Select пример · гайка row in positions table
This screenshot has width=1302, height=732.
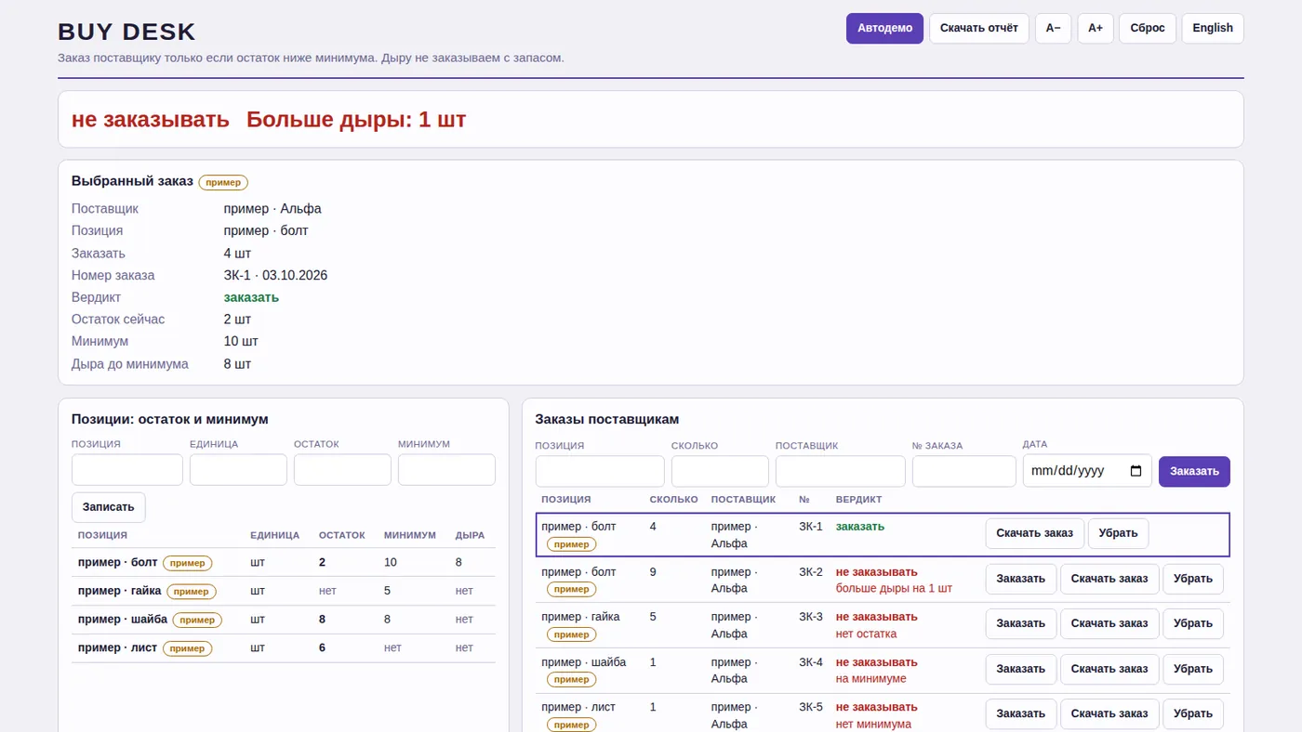(284, 591)
